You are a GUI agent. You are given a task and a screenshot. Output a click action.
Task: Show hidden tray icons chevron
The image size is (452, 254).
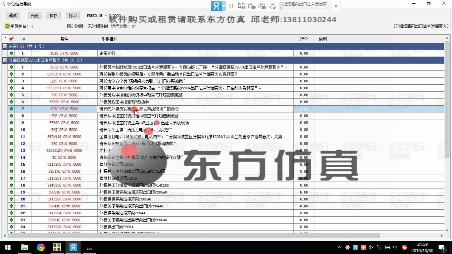(x=339, y=247)
